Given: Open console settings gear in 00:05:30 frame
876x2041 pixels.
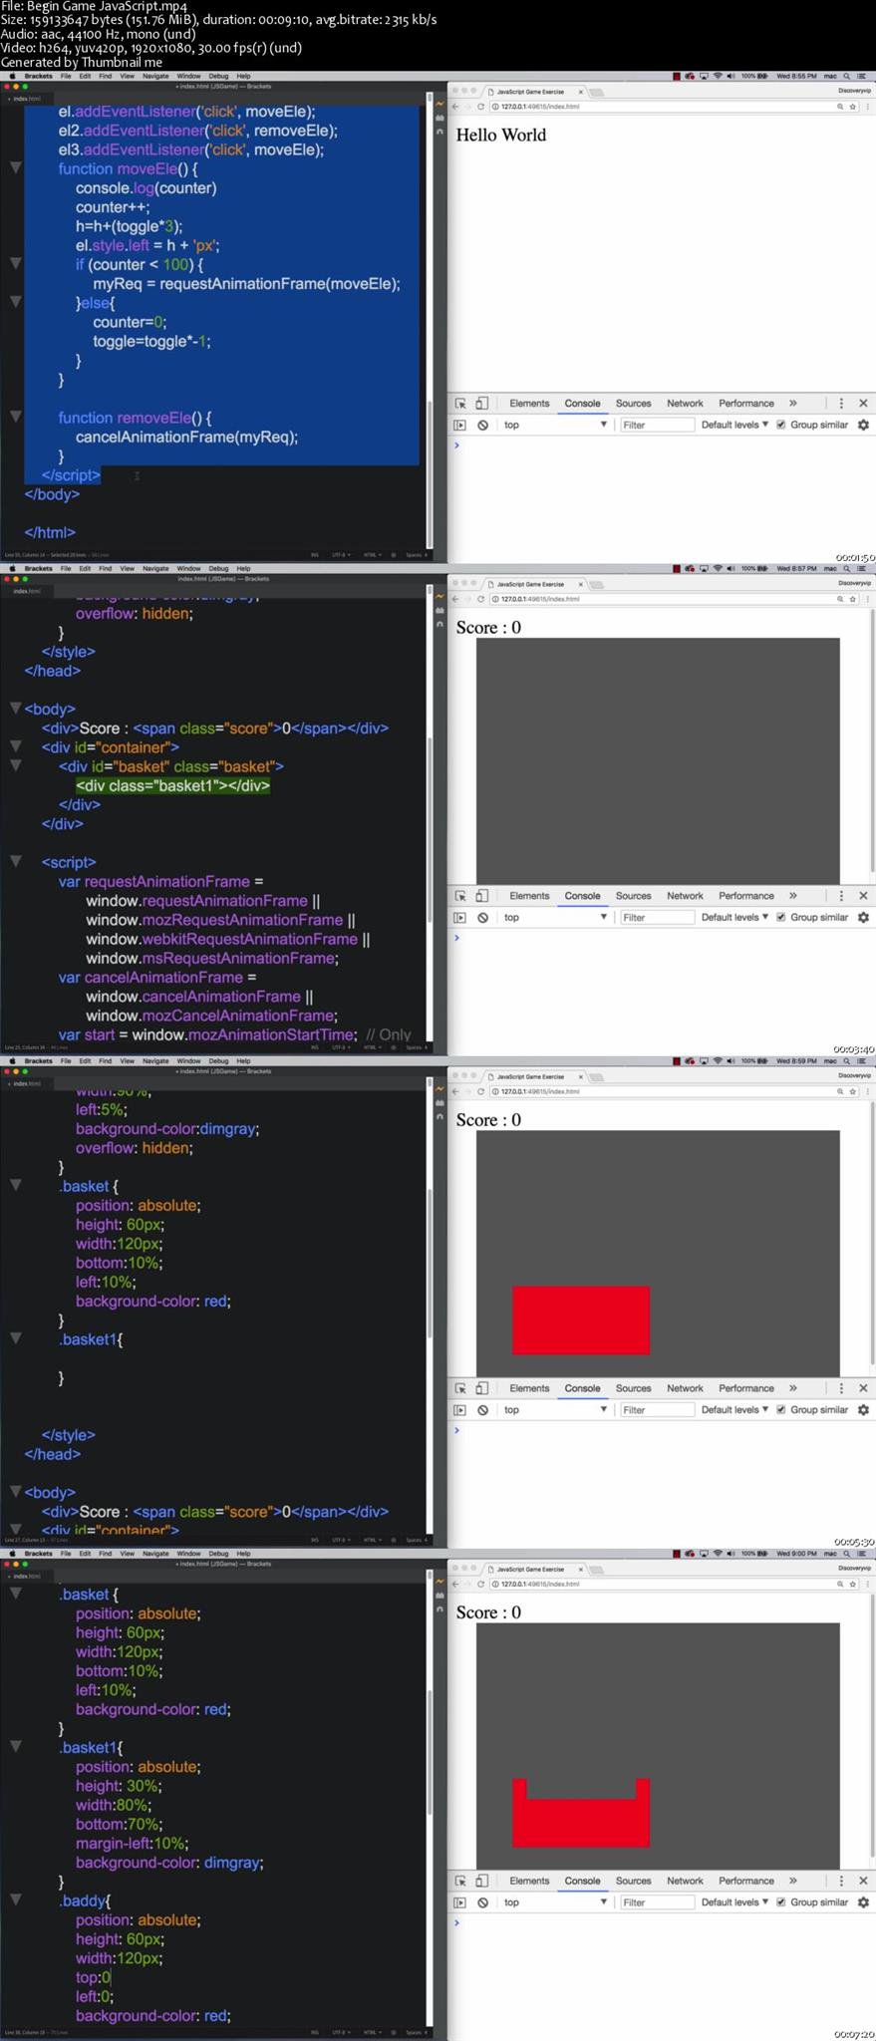Looking at the screenshot, I should 864,1409.
